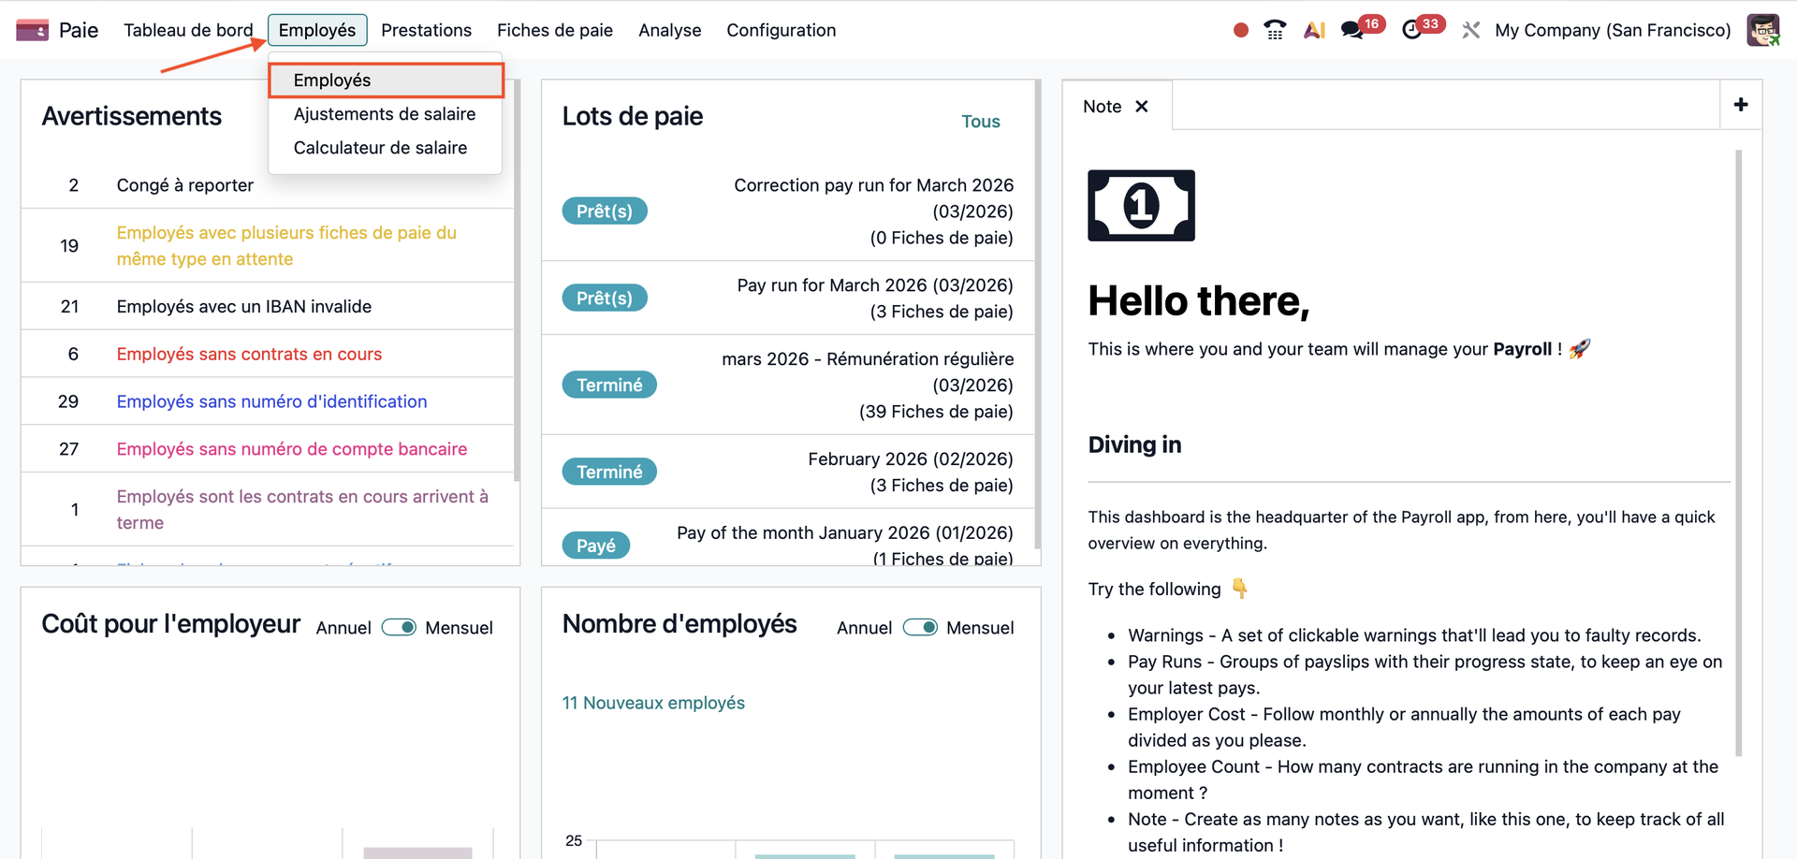Open the debug tools wrench icon
This screenshot has height=859, width=1797.
[x=1471, y=30]
